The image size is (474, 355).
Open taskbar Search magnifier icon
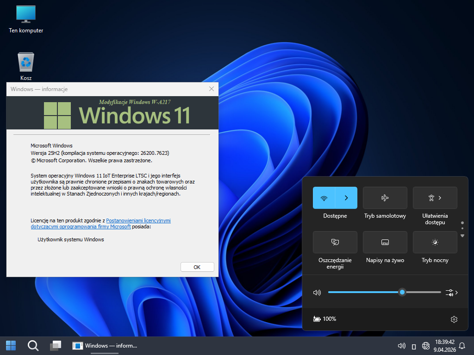(33, 345)
